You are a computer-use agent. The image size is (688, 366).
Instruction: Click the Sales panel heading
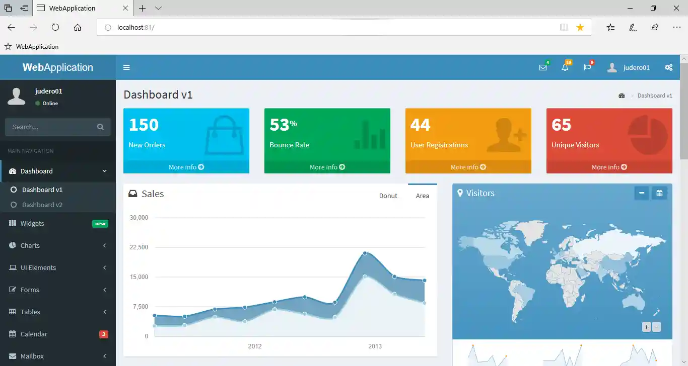[153, 194]
